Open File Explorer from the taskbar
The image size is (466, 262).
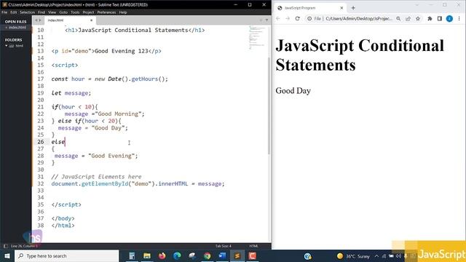click(x=147, y=255)
